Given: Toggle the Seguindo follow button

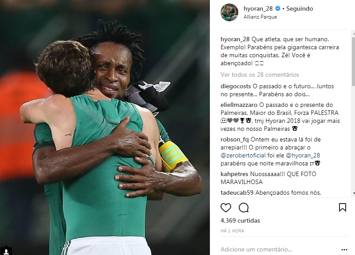Looking at the screenshot, I should 300,8.
